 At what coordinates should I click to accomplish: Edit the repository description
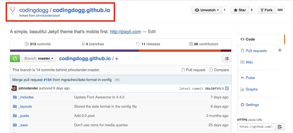[x=152, y=32]
